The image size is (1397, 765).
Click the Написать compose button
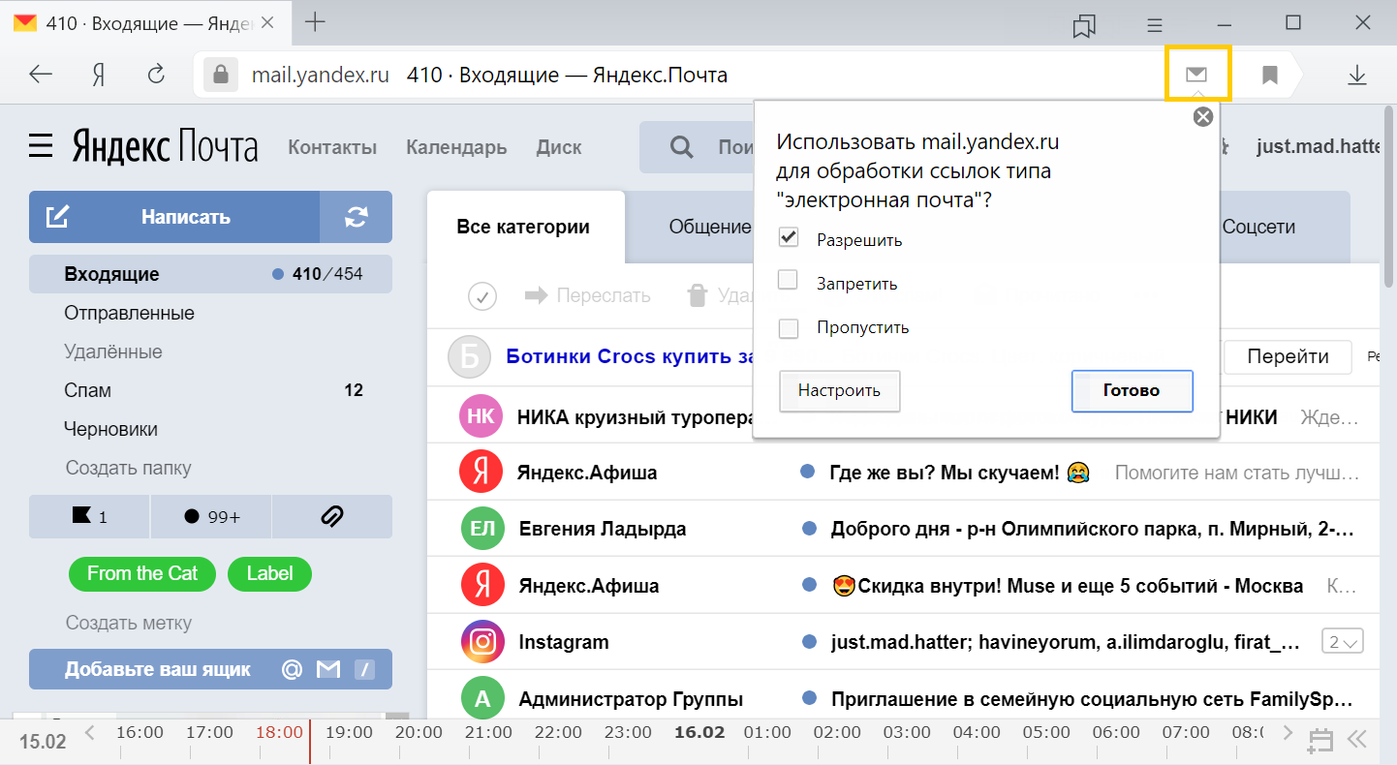click(x=174, y=217)
